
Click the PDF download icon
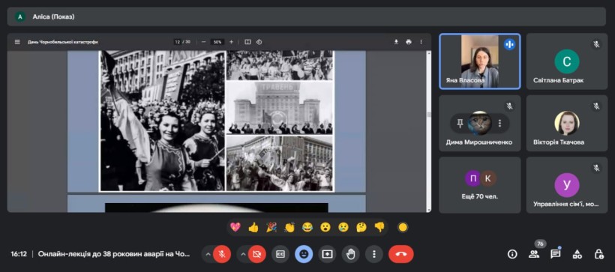click(396, 42)
